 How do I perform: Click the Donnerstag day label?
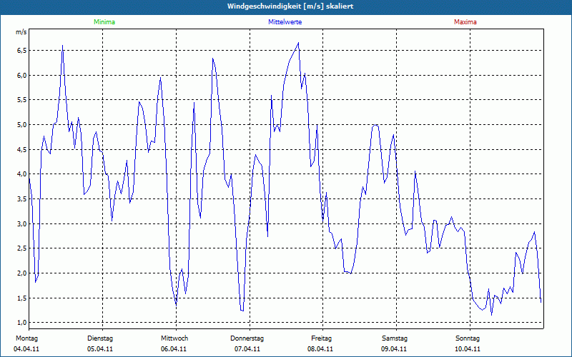click(247, 338)
